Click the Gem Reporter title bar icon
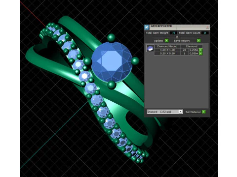This screenshot has height=177, width=237. click(147, 27)
